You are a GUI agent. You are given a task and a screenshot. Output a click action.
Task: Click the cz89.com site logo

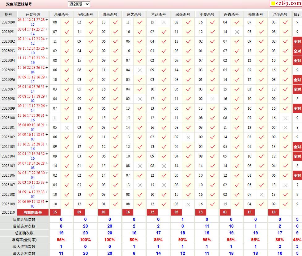coord(286,3)
